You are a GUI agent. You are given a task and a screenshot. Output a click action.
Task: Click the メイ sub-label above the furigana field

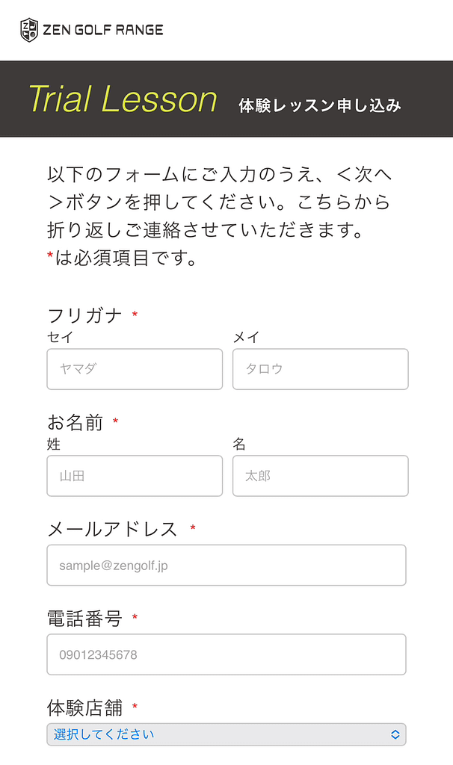245,338
